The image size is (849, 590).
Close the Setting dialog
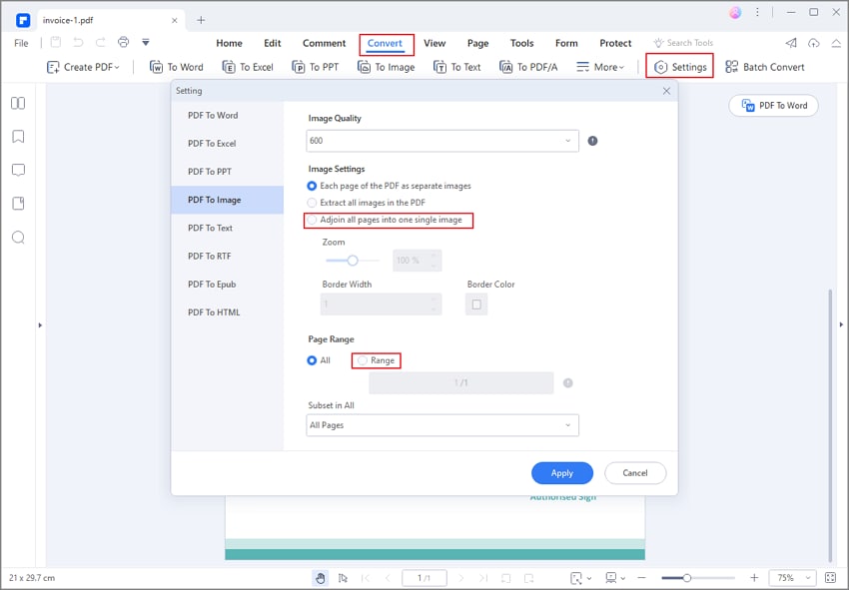tap(666, 91)
